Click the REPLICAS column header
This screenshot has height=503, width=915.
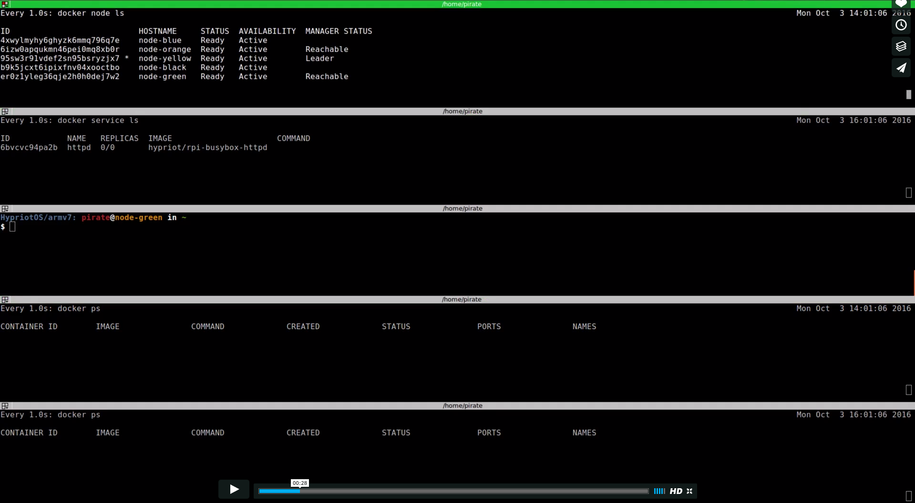(x=119, y=139)
